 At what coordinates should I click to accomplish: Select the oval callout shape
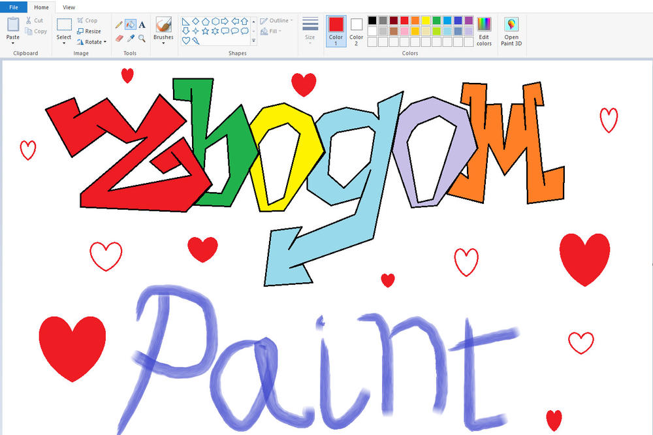click(x=235, y=31)
